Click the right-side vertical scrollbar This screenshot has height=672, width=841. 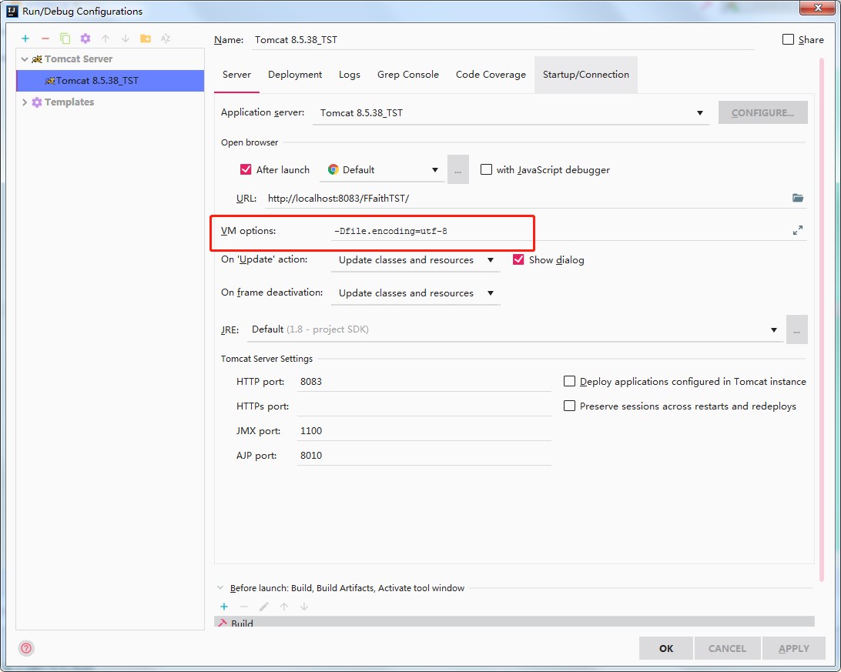point(821,320)
